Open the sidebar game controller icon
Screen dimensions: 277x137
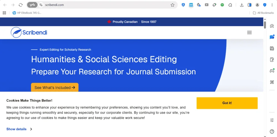[272, 71]
